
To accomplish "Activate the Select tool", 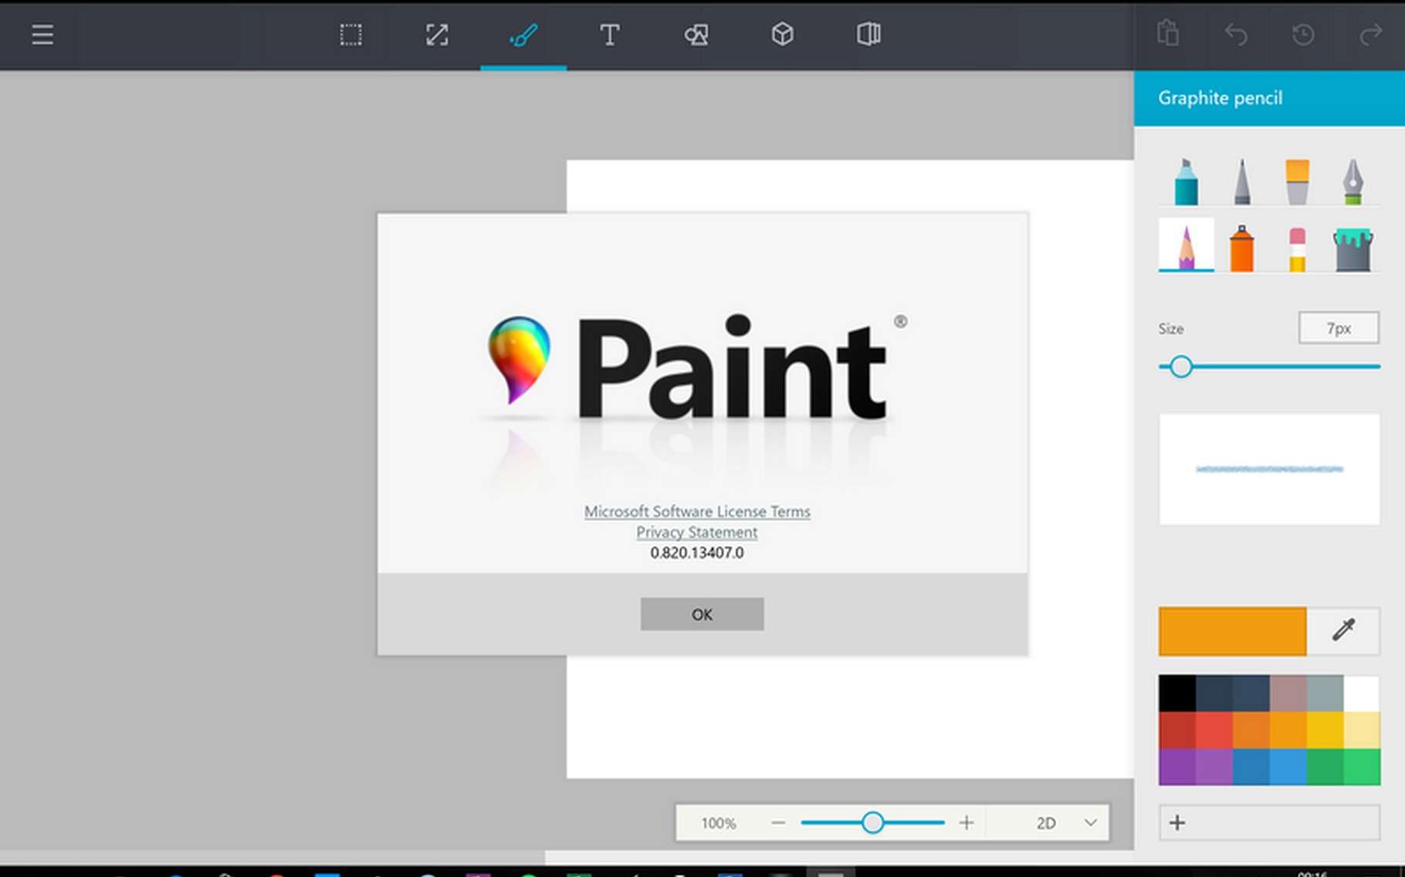I will (x=350, y=35).
